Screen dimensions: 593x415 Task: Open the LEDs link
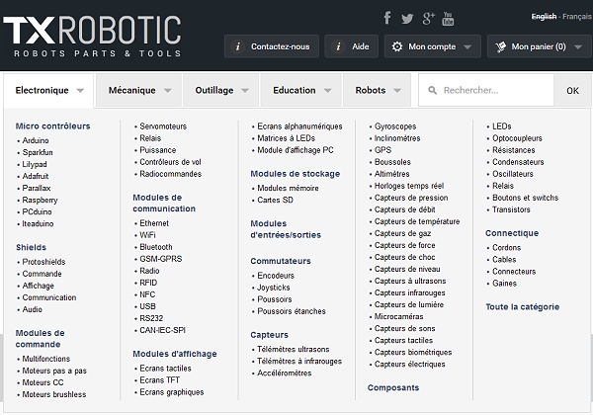502,126
